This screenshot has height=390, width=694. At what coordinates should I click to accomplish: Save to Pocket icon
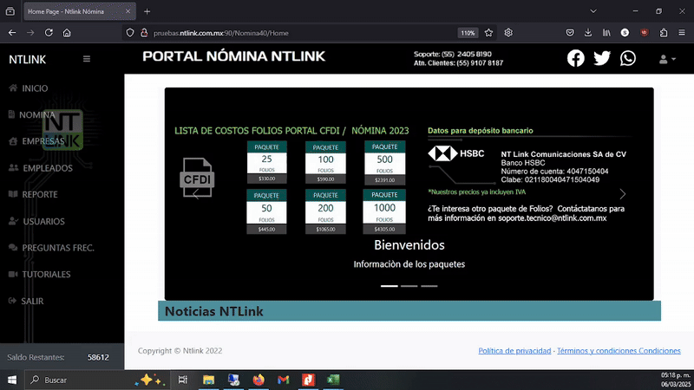click(x=570, y=33)
